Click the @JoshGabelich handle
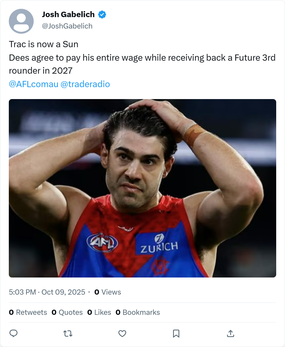This screenshot has height=347, width=285. point(67,26)
